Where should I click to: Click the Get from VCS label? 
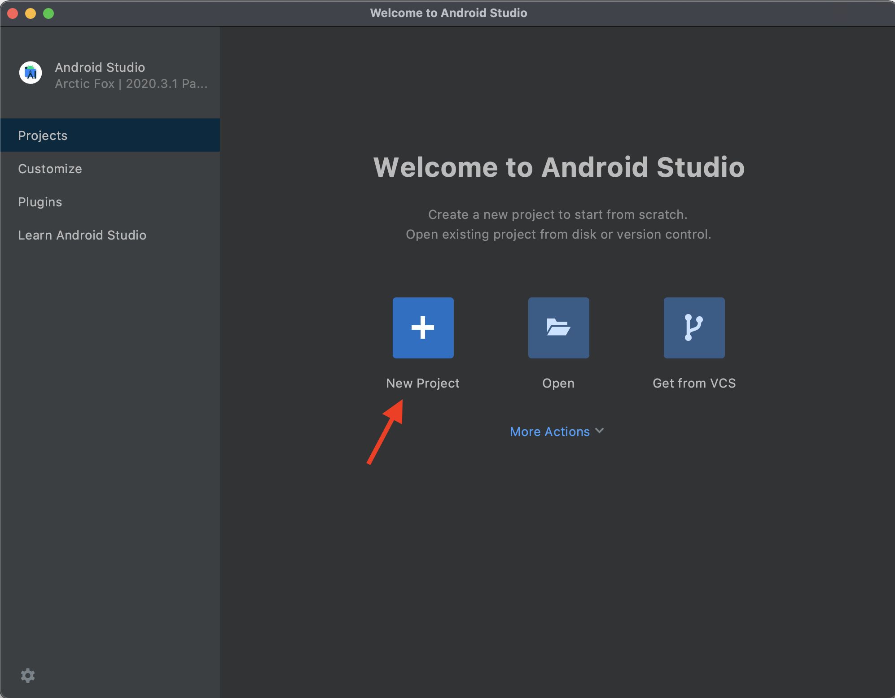[694, 383]
